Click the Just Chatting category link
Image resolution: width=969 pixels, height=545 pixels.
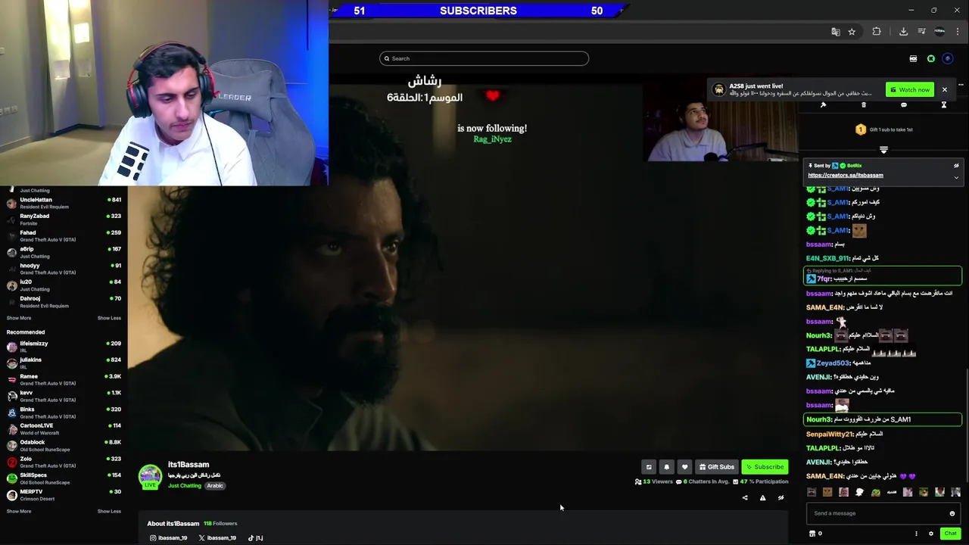pyautogui.click(x=185, y=486)
